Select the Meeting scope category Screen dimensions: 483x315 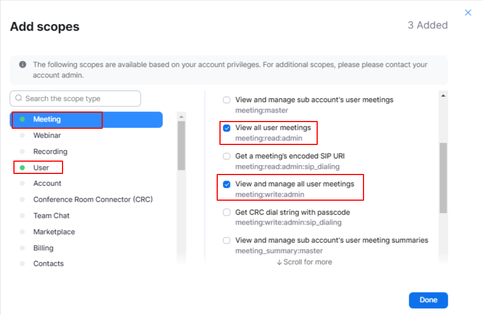[x=47, y=119]
